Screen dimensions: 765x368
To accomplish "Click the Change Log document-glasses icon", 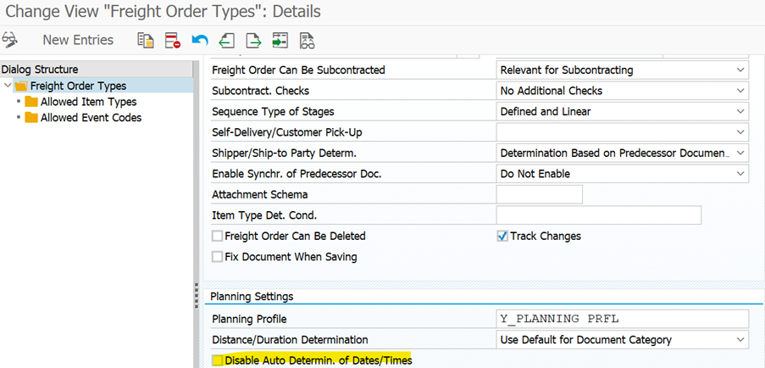I will pos(307,40).
